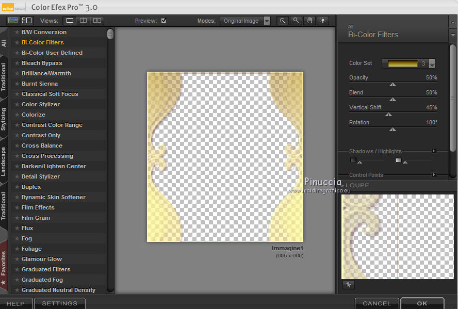Click the highlights protection slider handle
Image resolution: width=458 pixels, height=309 pixels.
pyautogui.click(x=405, y=162)
